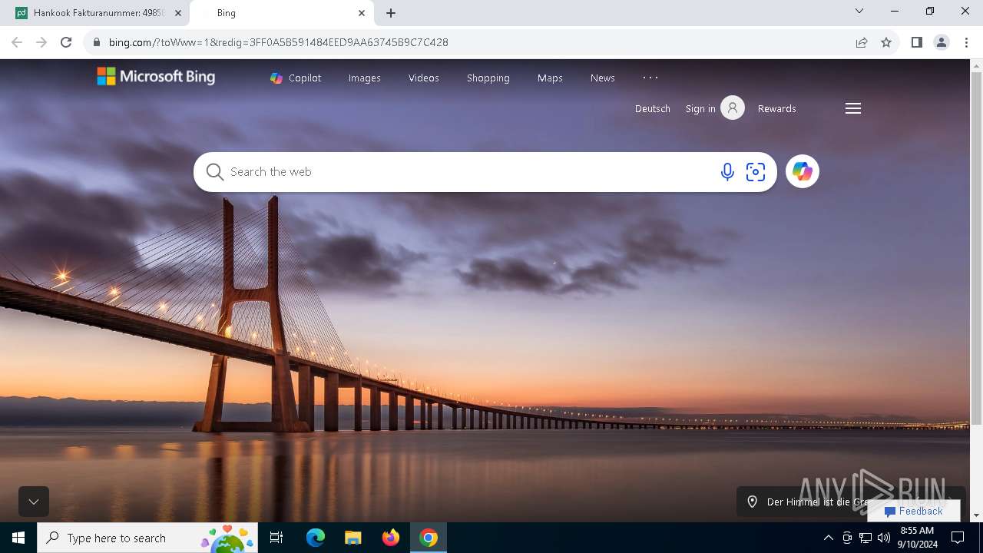Open Bing Maps
Viewport: 983px width, 553px height.
point(550,78)
